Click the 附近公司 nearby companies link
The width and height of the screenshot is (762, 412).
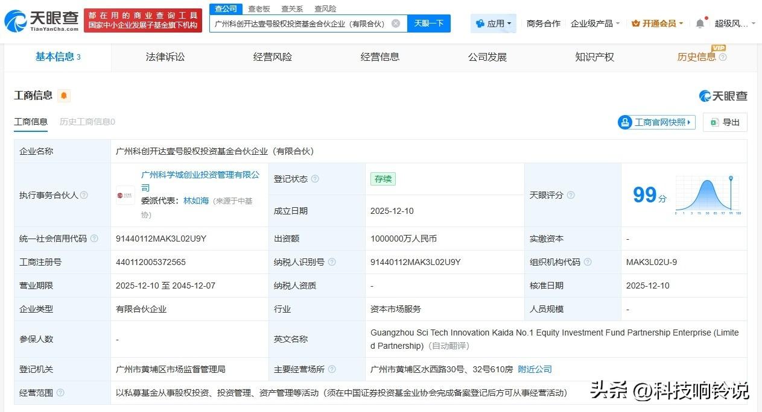535,369
